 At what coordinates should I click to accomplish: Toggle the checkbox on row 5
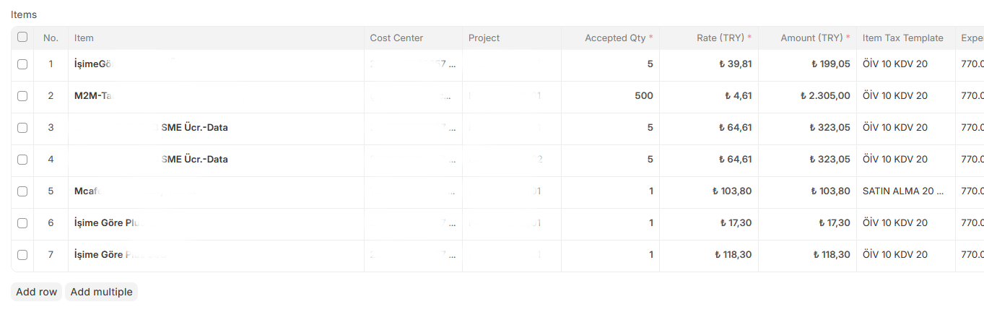[22, 191]
